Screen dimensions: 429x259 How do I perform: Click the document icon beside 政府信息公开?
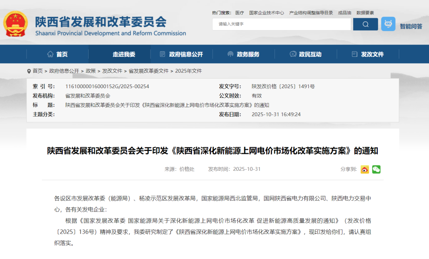coord(162,54)
